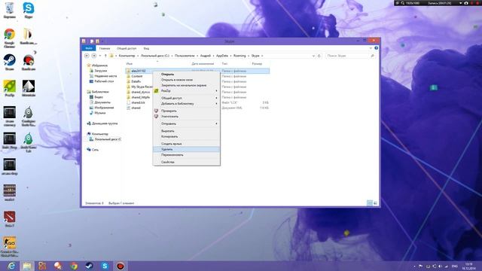482x271 pixels.
Task: Click the Forward arrow in Explorer
Action: coord(93,56)
